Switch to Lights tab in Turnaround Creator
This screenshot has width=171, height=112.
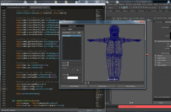[70, 29]
